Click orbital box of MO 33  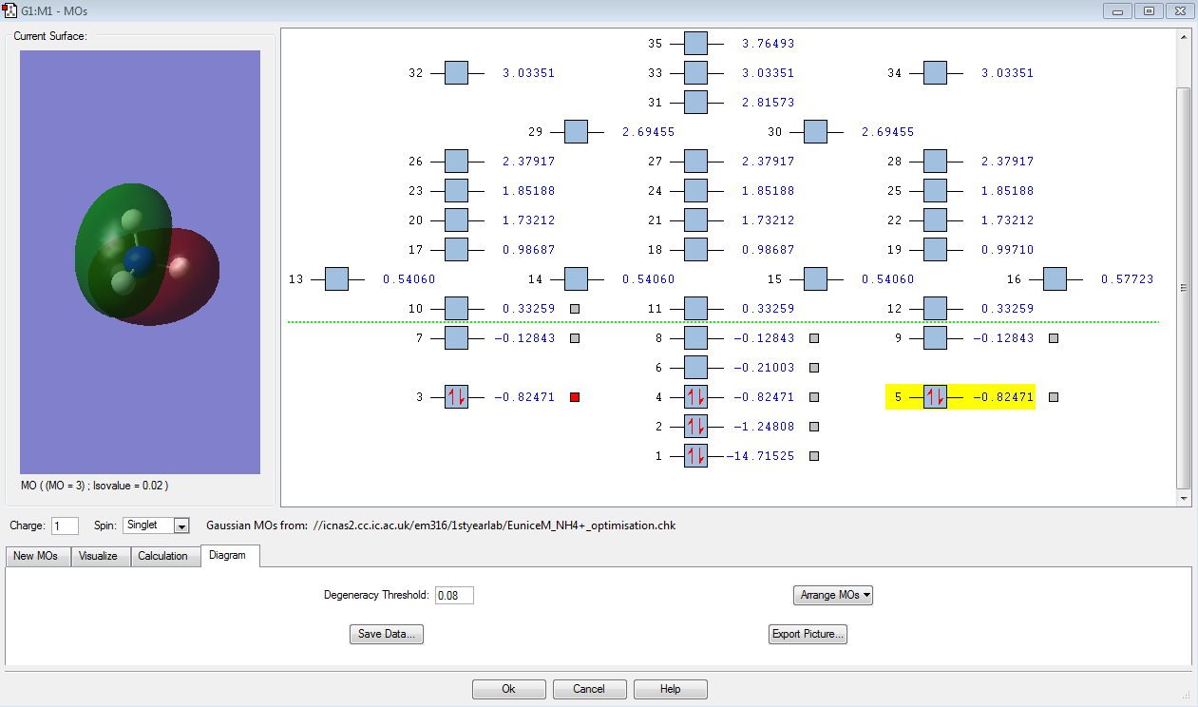point(696,72)
